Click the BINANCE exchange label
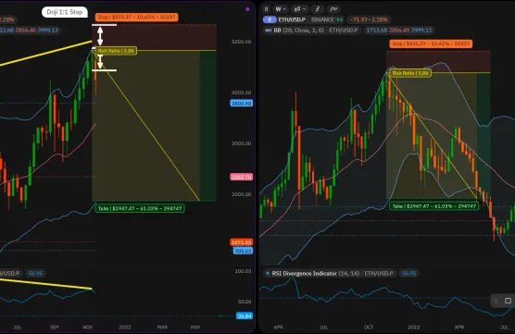515x334 pixels. tap(322, 19)
